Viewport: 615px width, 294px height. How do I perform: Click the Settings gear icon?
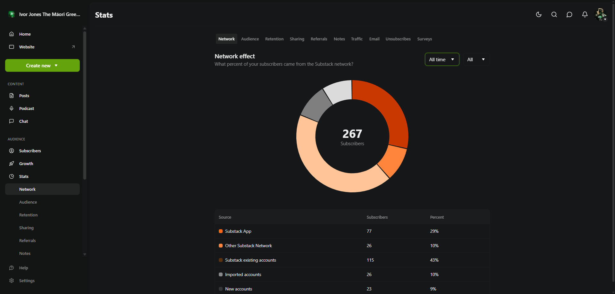(x=12, y=281)
